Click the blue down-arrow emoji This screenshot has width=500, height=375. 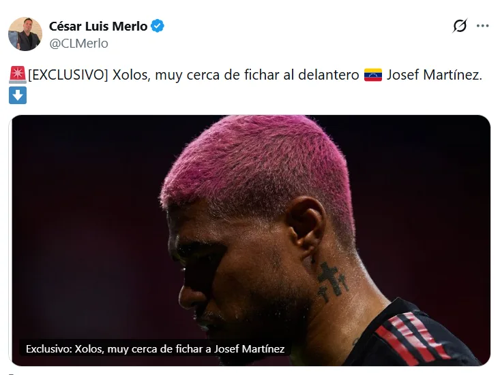point(18,95)
